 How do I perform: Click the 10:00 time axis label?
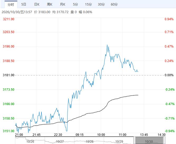point(101,135)
